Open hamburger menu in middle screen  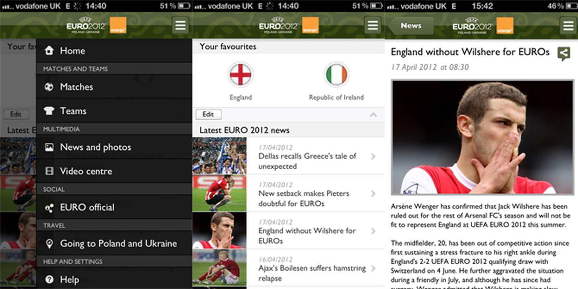pos(373,26)
